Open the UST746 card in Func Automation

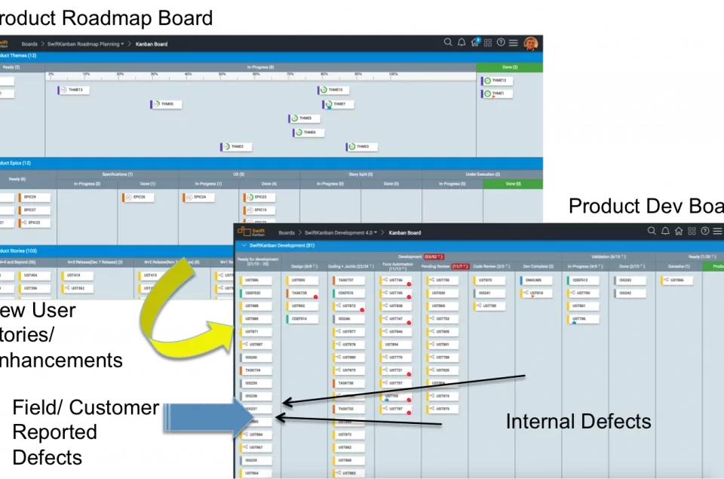pyautogui.click(x=395, y=281)
